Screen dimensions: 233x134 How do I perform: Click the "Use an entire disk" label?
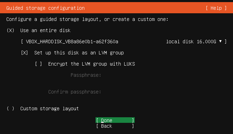coord(45,30)
